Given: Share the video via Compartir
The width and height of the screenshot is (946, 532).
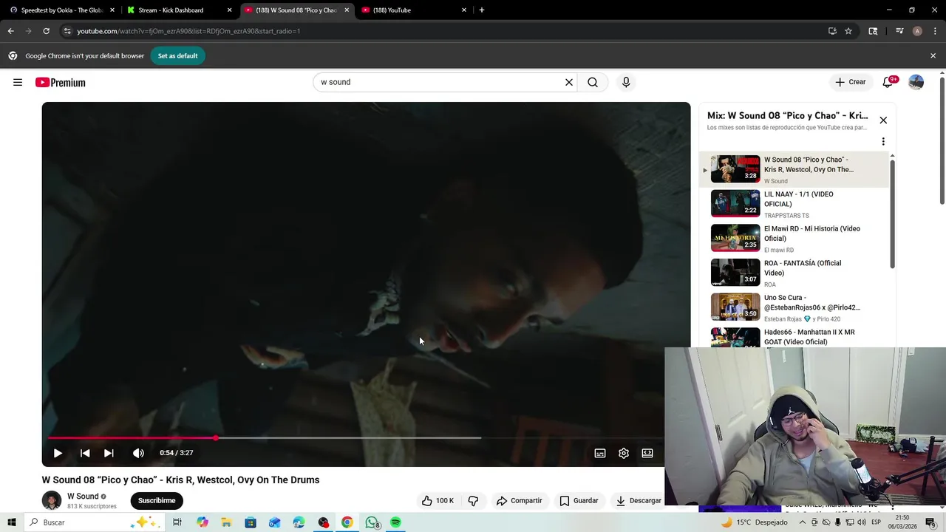Looking at the screenshot, I should point(520,500).
